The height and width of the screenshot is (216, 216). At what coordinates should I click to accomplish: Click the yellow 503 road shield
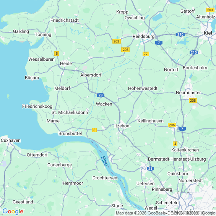210,10
